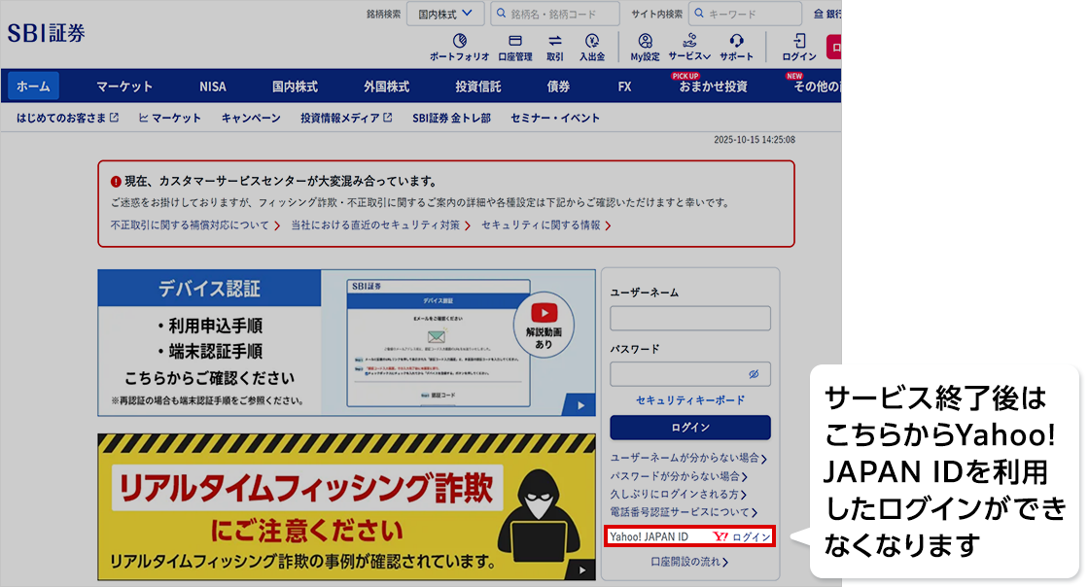Toggle password visibility eye icon

754,374
